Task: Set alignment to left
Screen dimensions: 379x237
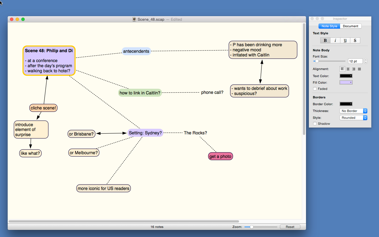Action: click(x=342, y=69)
